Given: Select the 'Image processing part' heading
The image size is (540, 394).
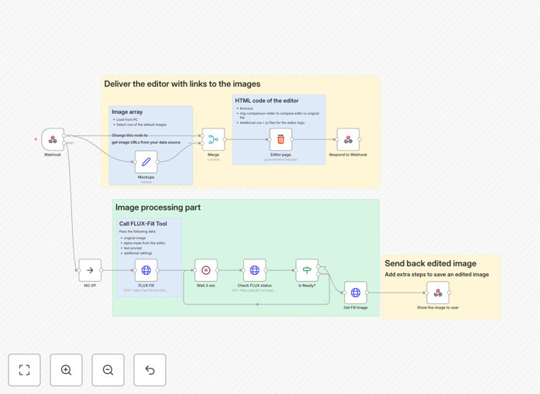Looking at the screenshot, I should click(158, 207).
